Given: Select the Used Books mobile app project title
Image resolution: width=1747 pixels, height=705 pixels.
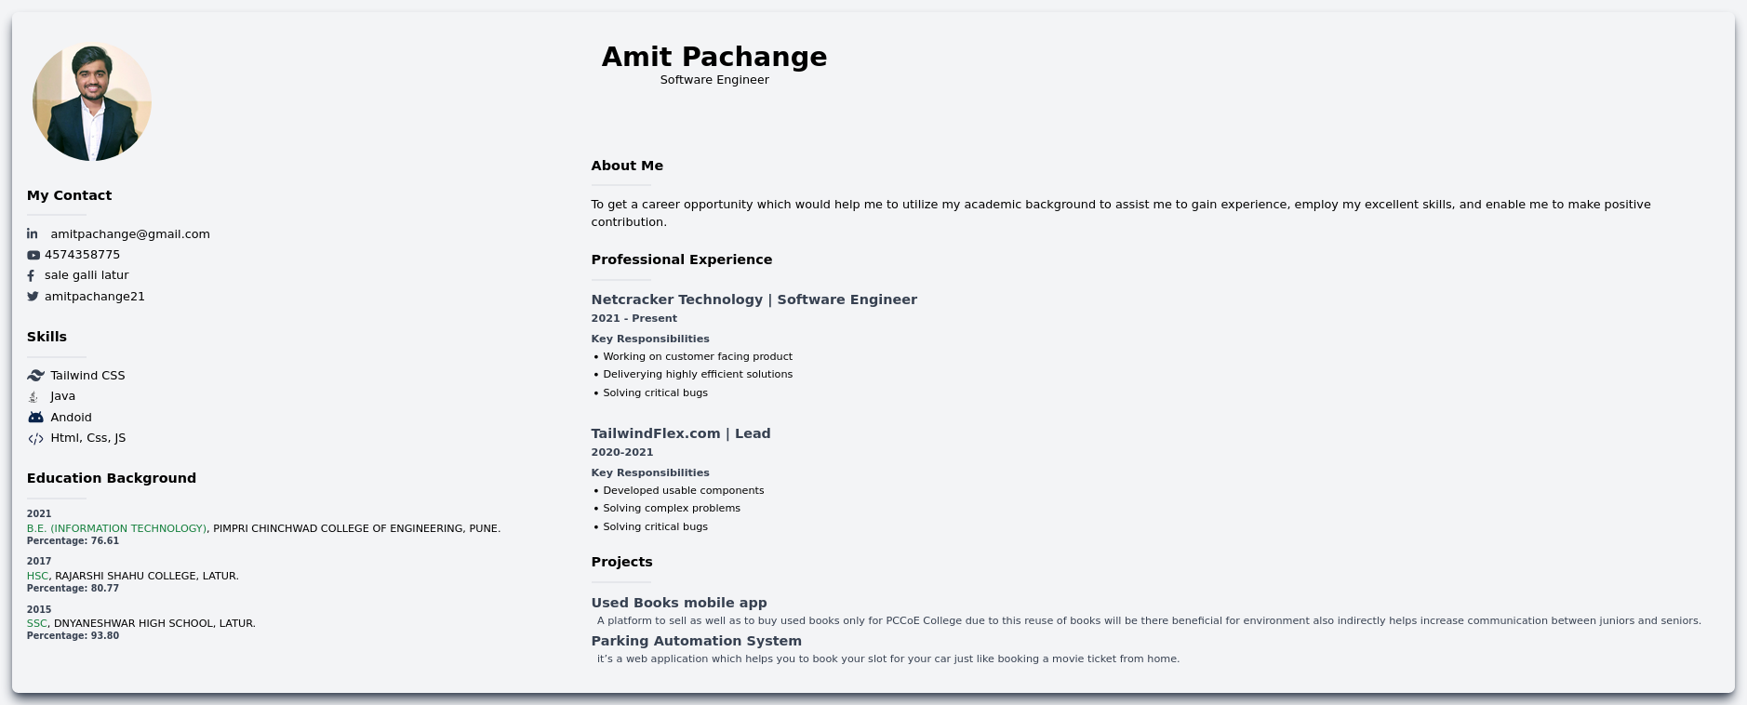Looking at the screenshot, I should 678,603.
